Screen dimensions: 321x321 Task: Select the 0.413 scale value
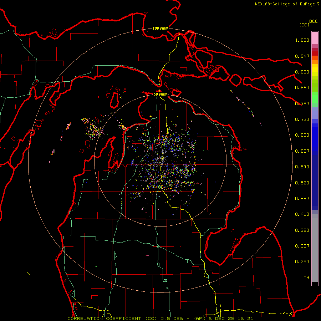click(x=302, y=214)
